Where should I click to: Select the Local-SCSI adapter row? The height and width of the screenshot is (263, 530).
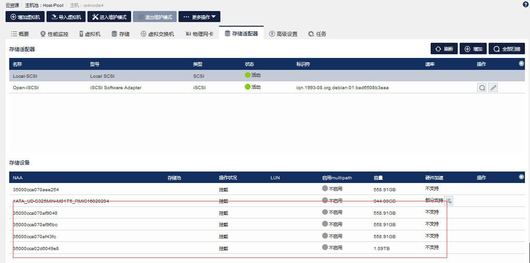tap(267, 75)
